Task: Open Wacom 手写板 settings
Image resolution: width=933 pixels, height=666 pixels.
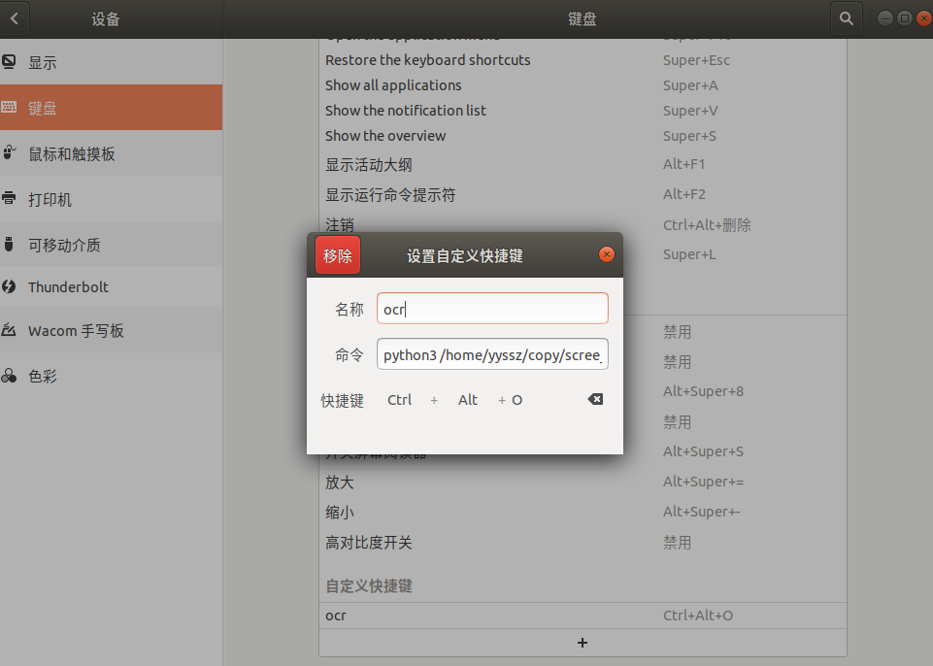Action: 76,330
